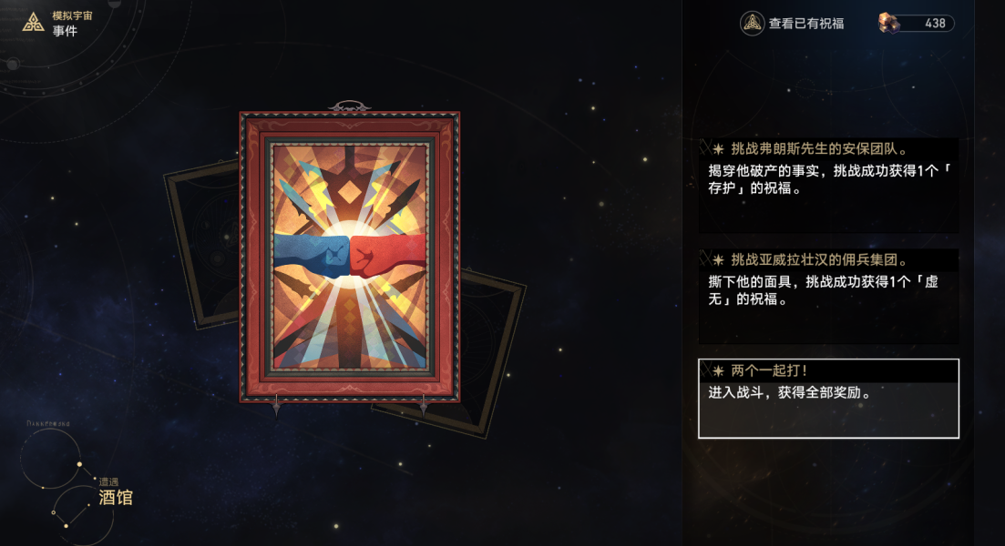Viewport: 1005px width, 546px height.
Task: Choose option 挑战亚威拉壮汉的佣兵集团
Action: pyautogui.click(x=829, y=296)
